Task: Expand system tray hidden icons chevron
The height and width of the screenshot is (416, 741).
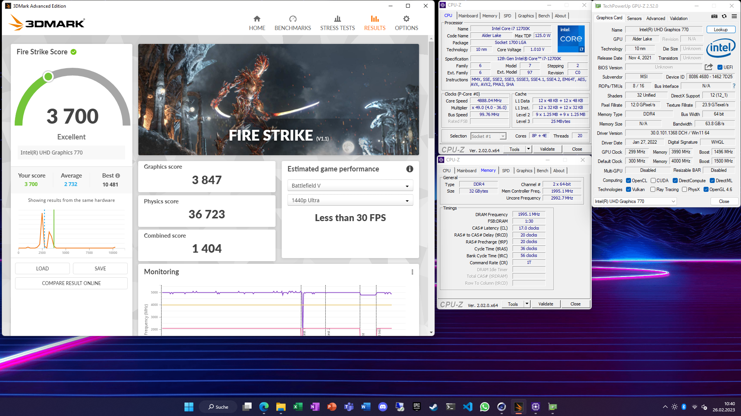Action: [665, 407]
